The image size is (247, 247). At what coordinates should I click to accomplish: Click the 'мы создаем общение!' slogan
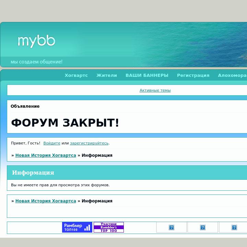(x=37, y=62)
